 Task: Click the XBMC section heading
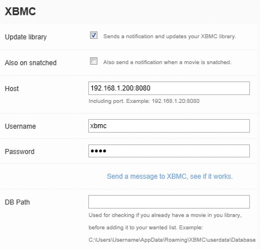(20, 12)
